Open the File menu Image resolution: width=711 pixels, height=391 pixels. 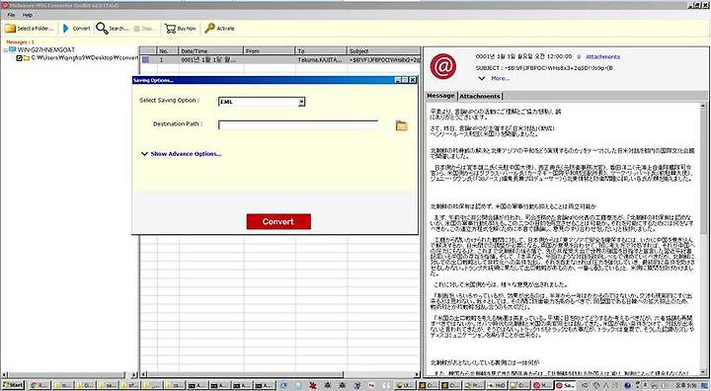pyautogui.click(x=11, y=15)
